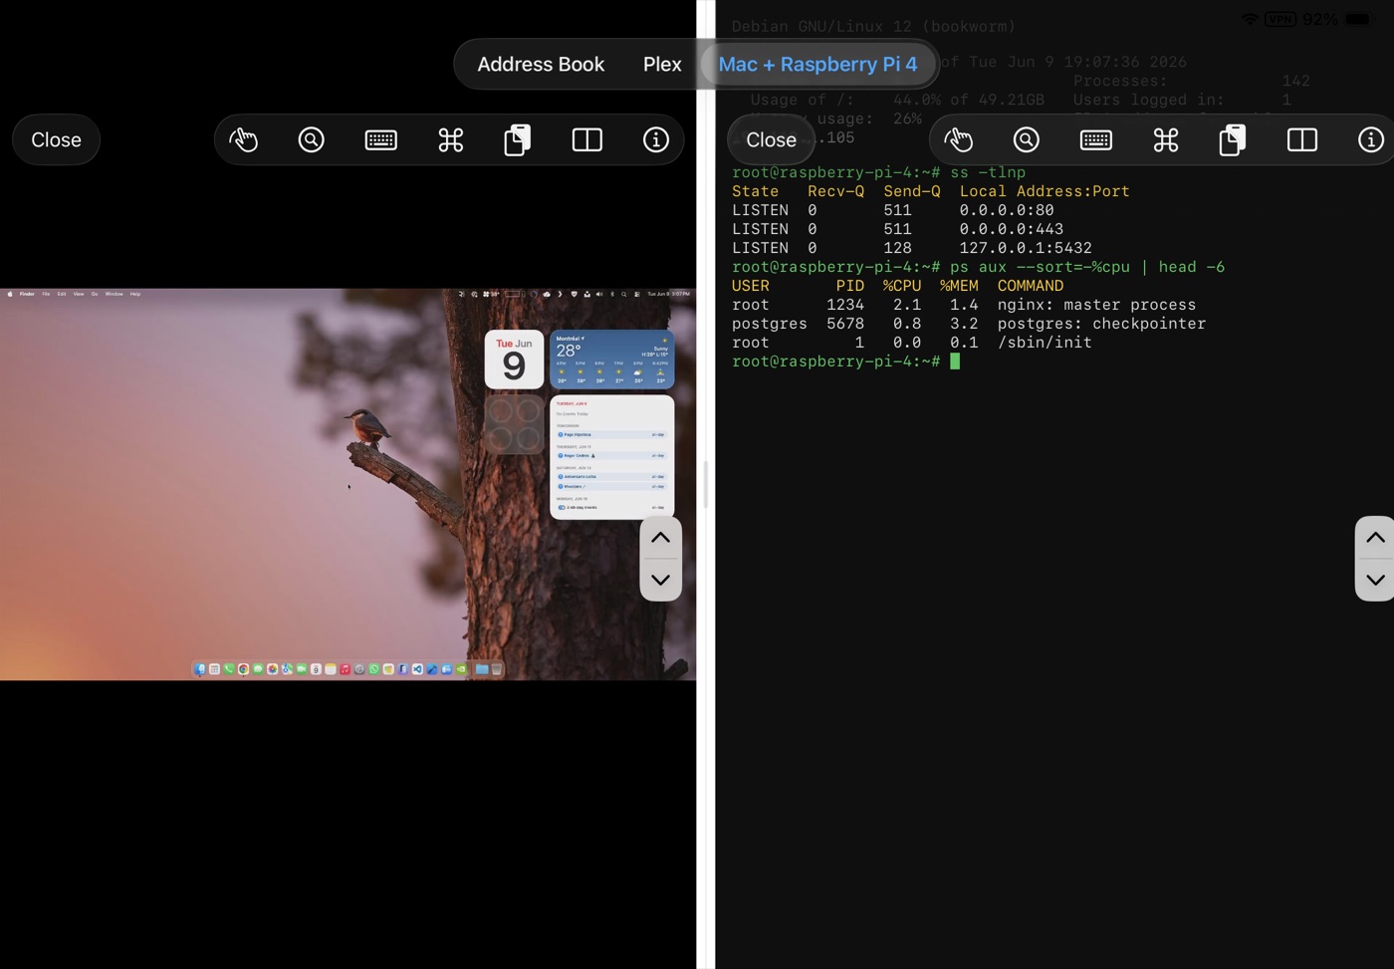This screenshot has height=969, width=1394.
Task: Click the postgres: checkpointer row
Action: click(x=969, y=324)
